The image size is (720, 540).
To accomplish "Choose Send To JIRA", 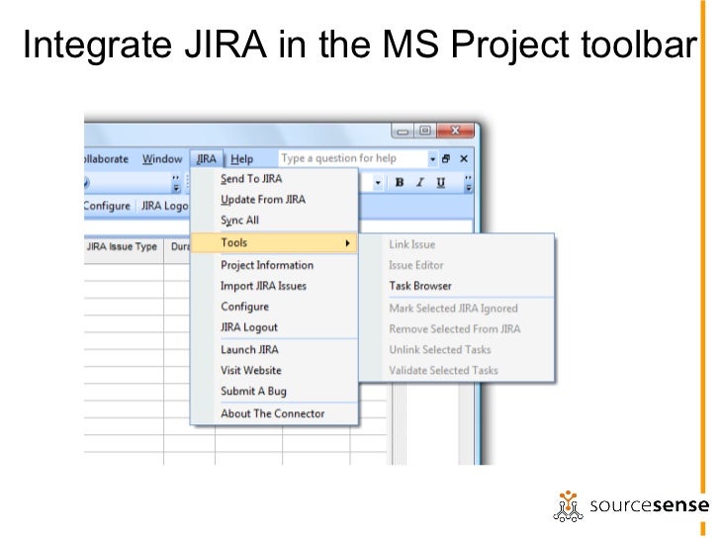I will 274,179.
